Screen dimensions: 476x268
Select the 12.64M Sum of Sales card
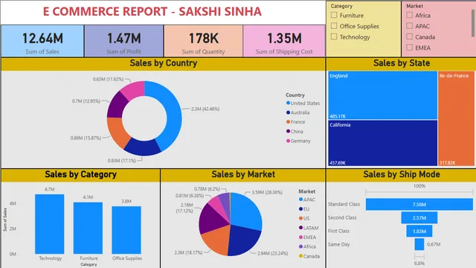(42, 41)
